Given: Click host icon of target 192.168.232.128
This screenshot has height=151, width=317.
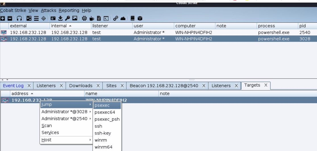Looking at the screenshot, I should (5, 100).
